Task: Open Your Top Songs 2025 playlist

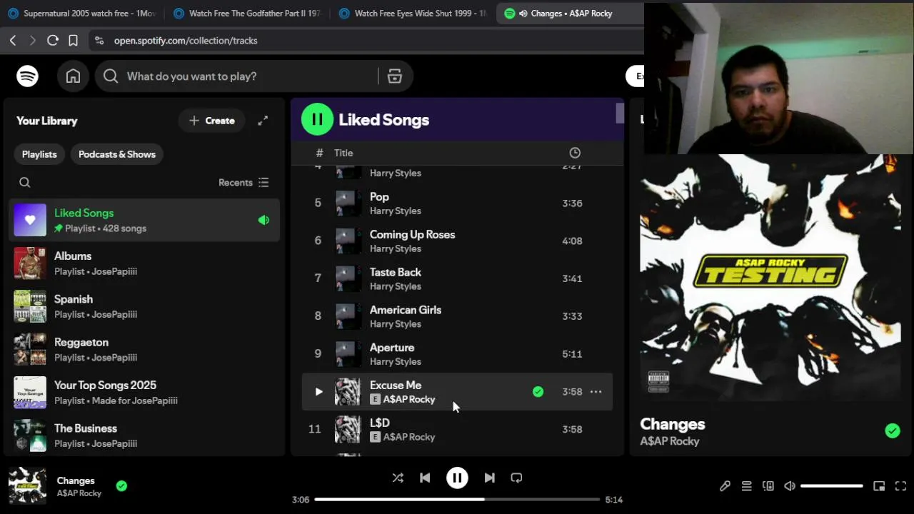Action: click(x=144, y=393)
